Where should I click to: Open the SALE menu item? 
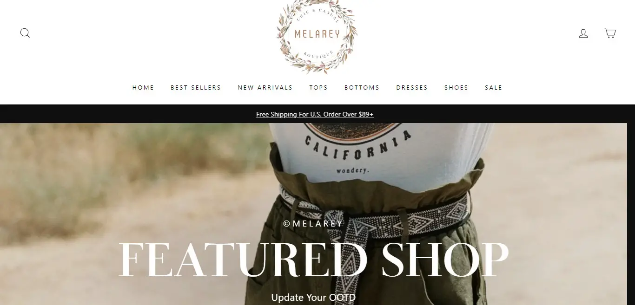493,87
